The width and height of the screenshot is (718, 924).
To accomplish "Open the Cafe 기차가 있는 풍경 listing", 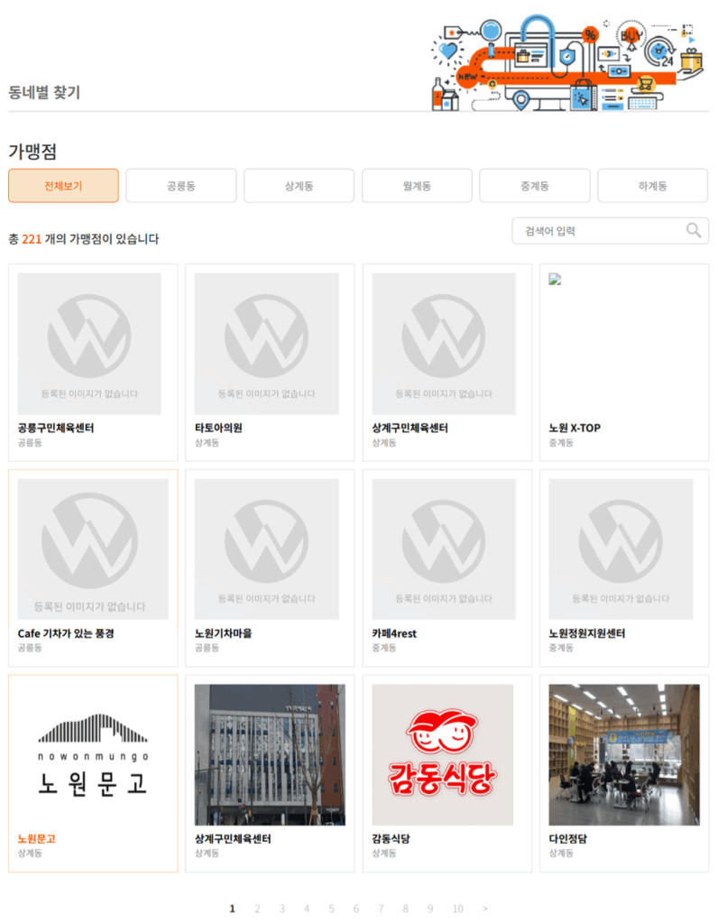I will pos(66,633).
